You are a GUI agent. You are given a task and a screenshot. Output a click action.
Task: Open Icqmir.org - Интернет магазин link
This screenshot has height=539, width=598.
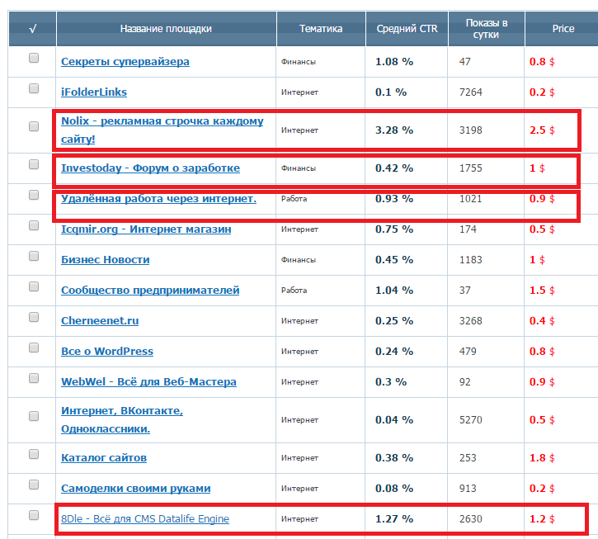[146, 229]
